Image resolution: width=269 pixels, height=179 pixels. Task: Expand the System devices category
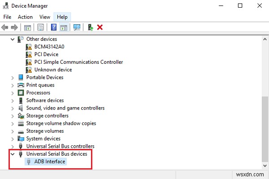[13, 139]
